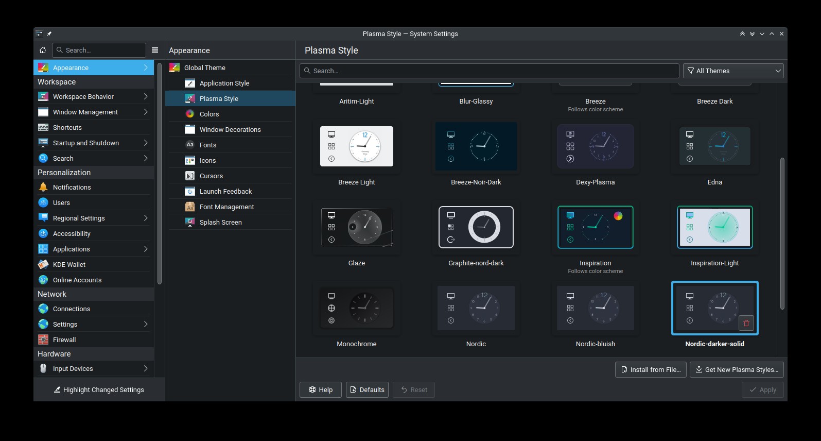
Task: Click Get New Plasma Styles button
Action: point(737,369)
